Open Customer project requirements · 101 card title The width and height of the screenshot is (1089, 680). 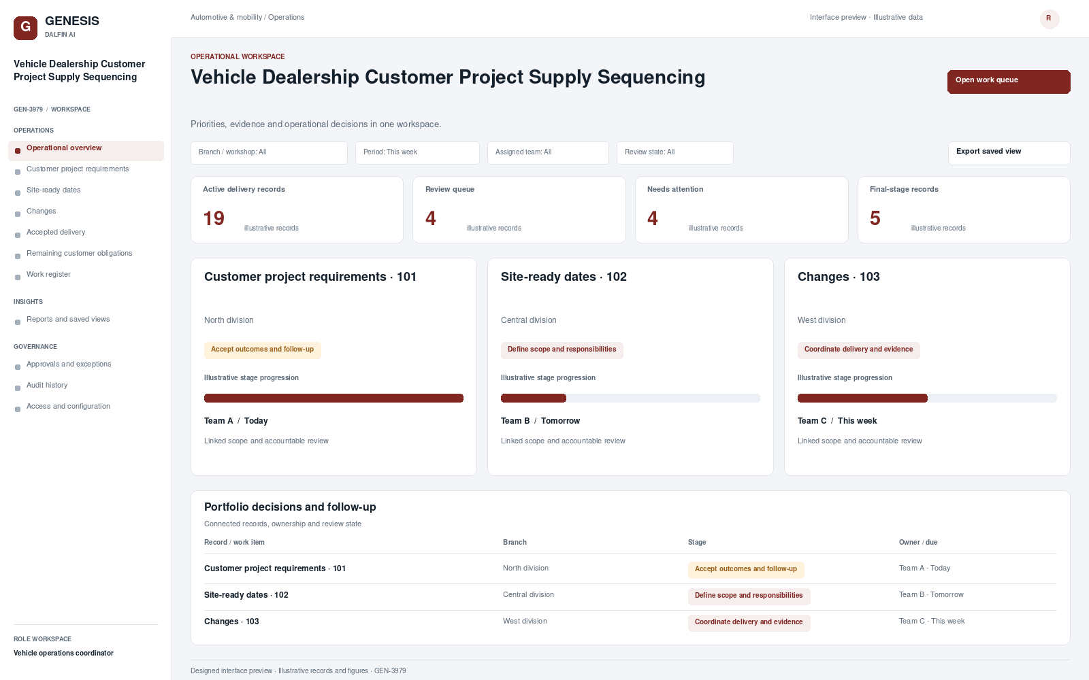coord(310,277)
